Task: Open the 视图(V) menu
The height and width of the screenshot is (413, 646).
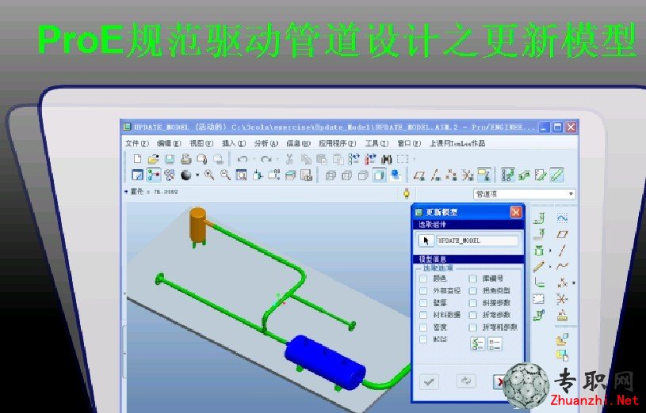Action: click(x=201, y=143)
